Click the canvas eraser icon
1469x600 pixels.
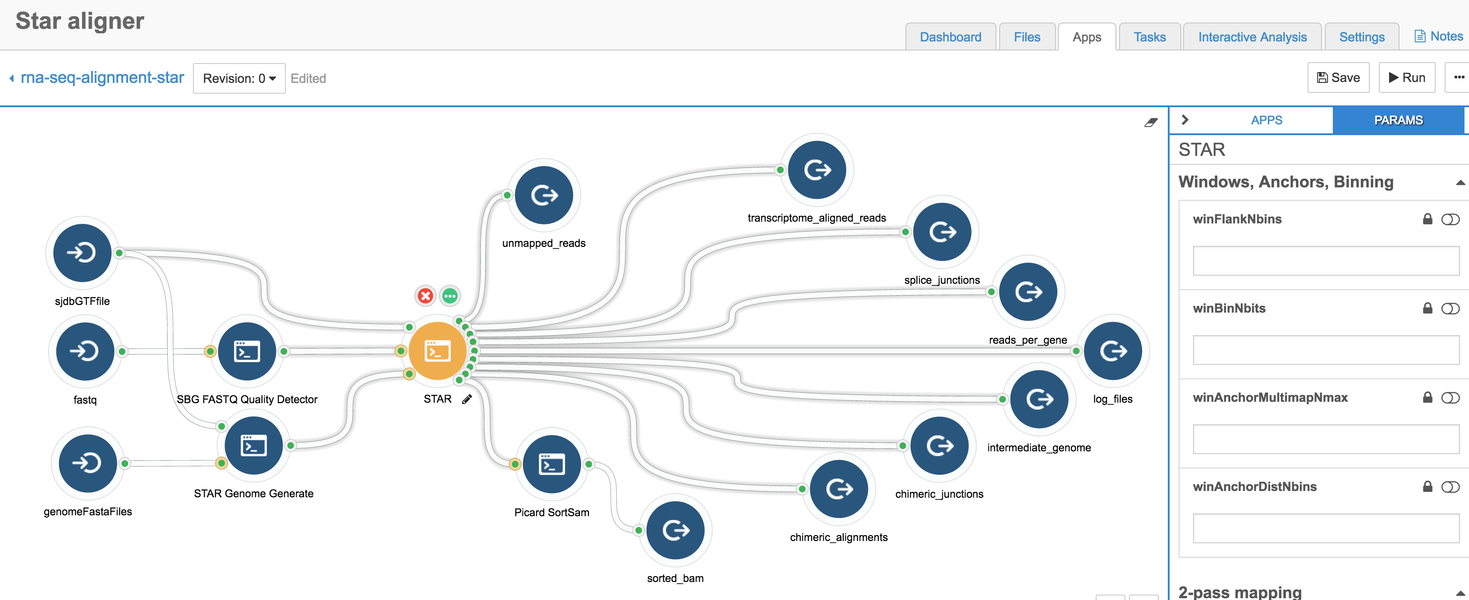1151,123
